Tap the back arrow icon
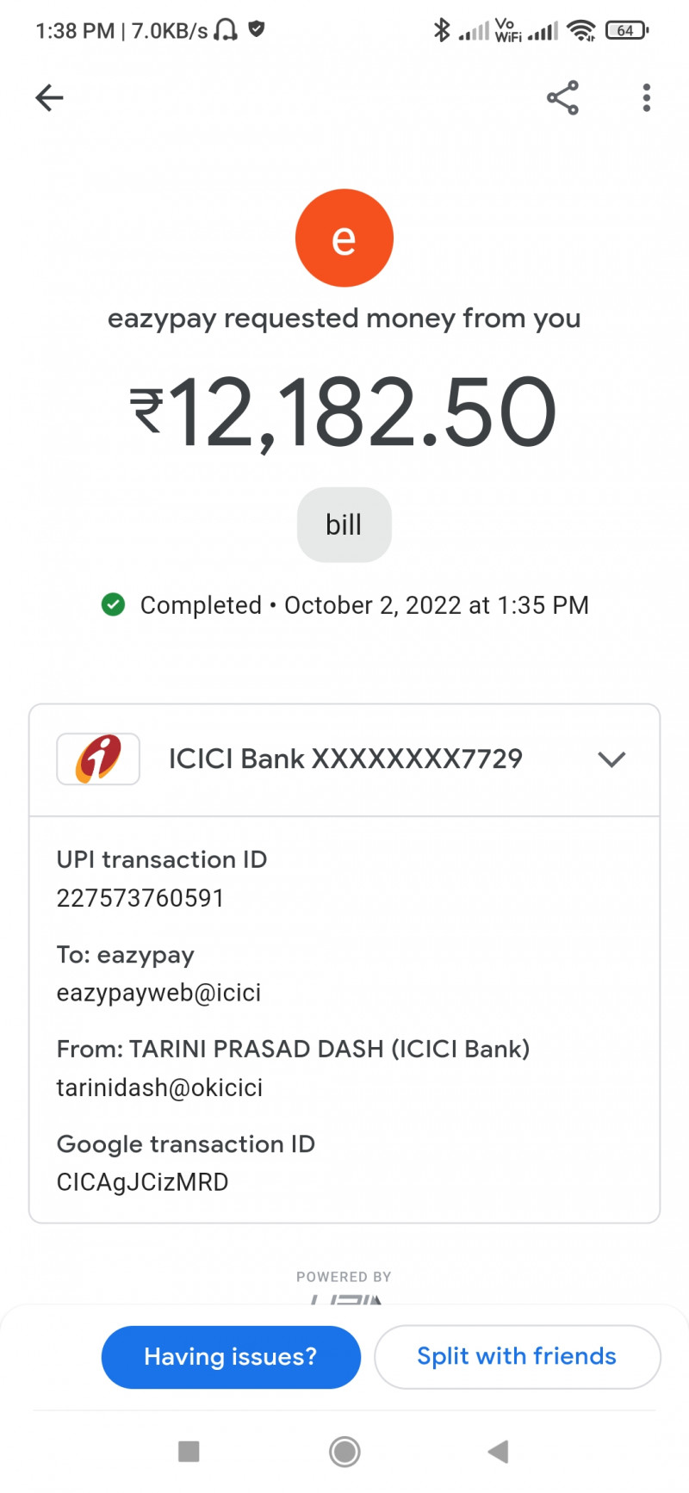 tap(49, 98)
